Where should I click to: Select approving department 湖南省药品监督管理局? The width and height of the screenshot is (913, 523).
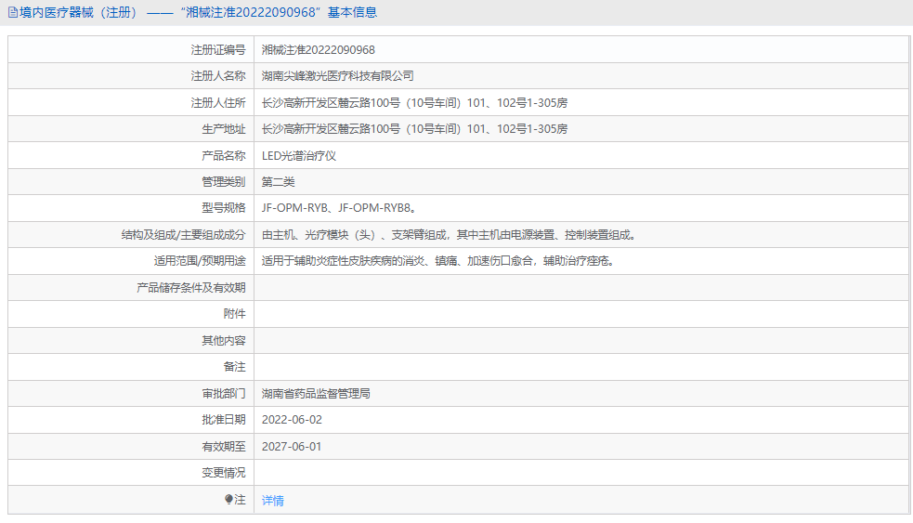[316, 394]
